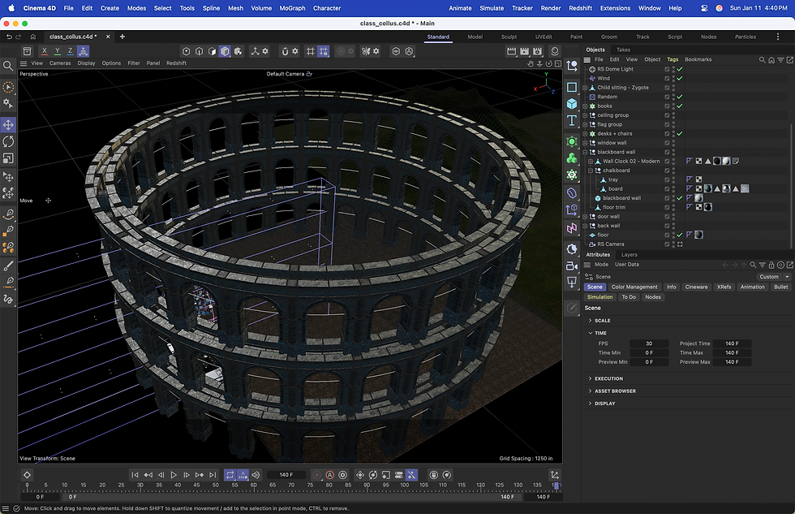Toggle X-axis lock
795x514 pixels.
click(x=43, y=51)
